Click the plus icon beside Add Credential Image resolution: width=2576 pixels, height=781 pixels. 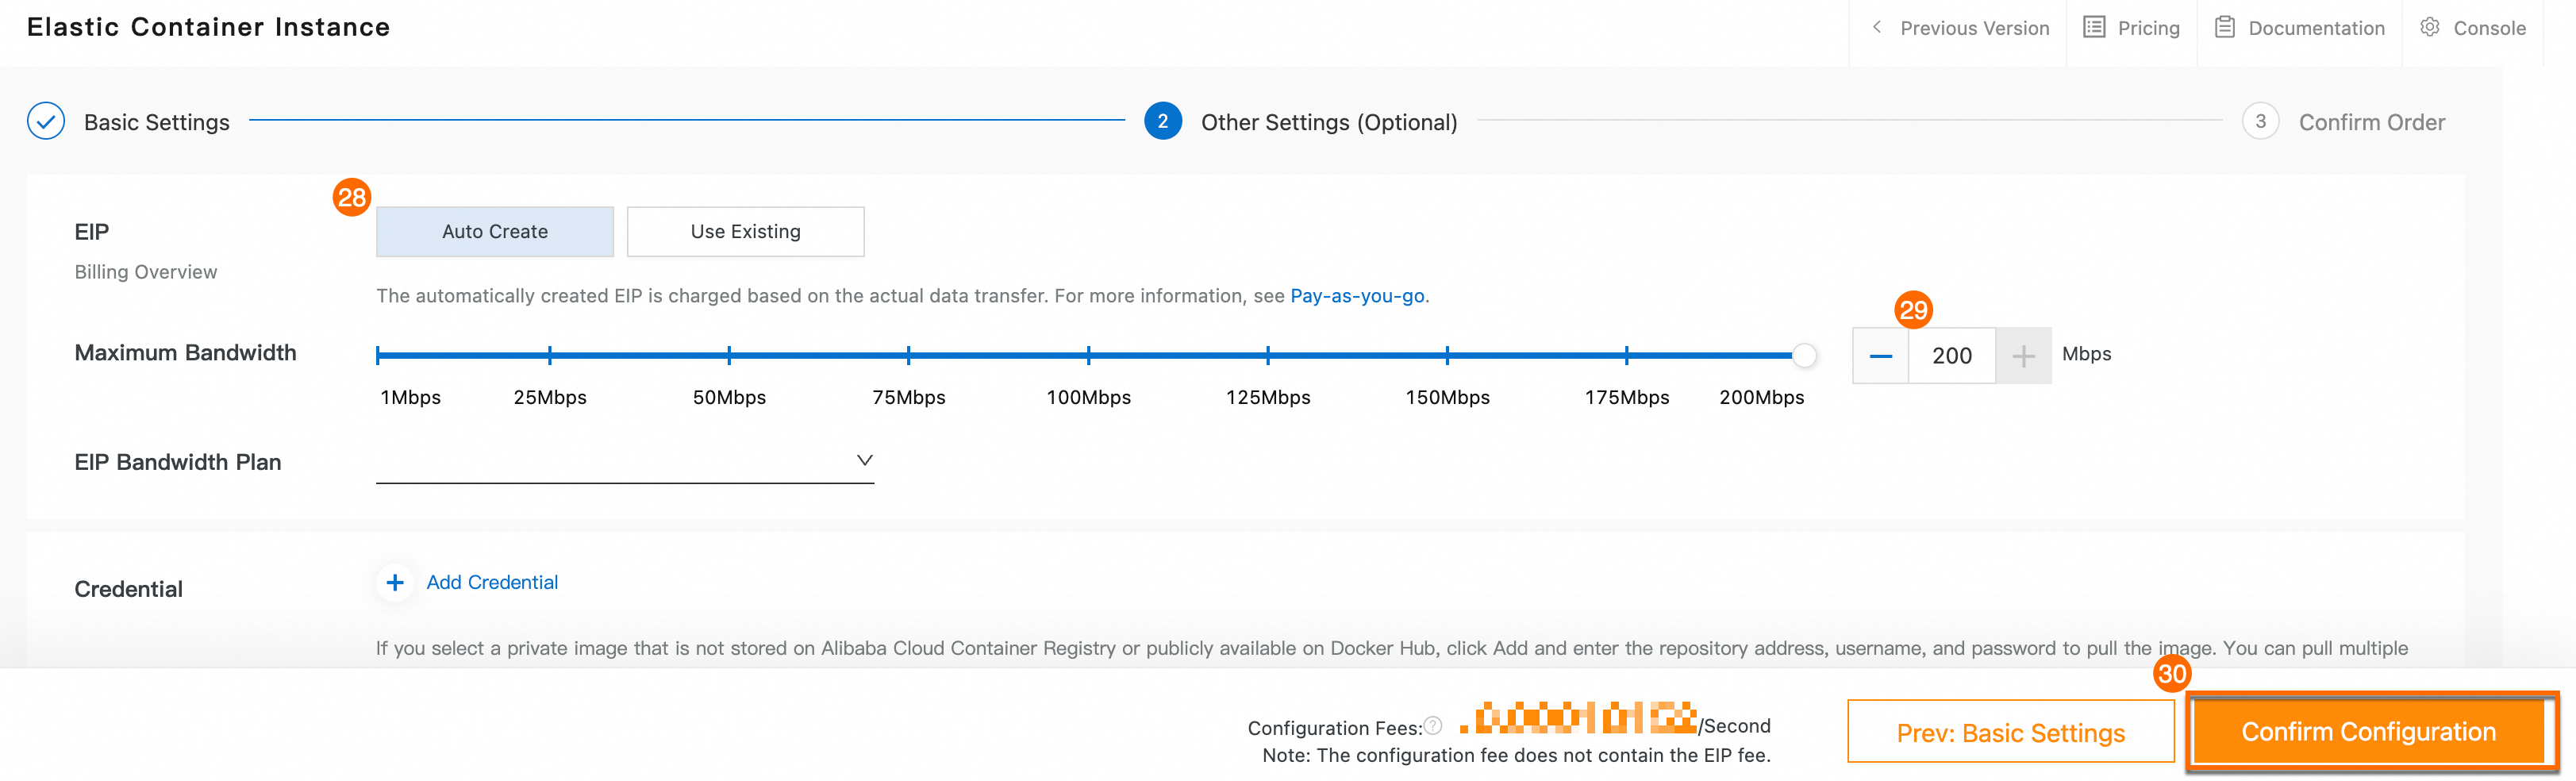395,582
